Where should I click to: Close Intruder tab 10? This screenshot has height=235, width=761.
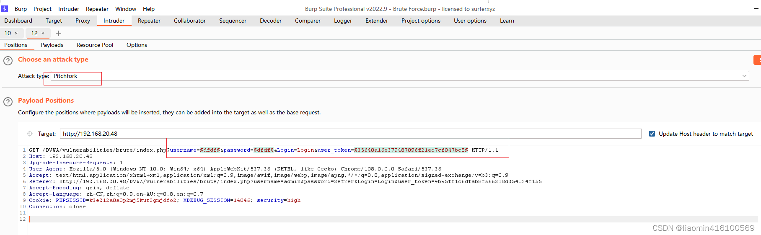tap(16, 33)
